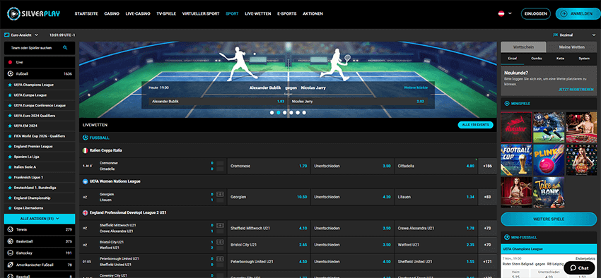Open the Football Cup mini game thumbnail
601x278 pixels.
516,160
